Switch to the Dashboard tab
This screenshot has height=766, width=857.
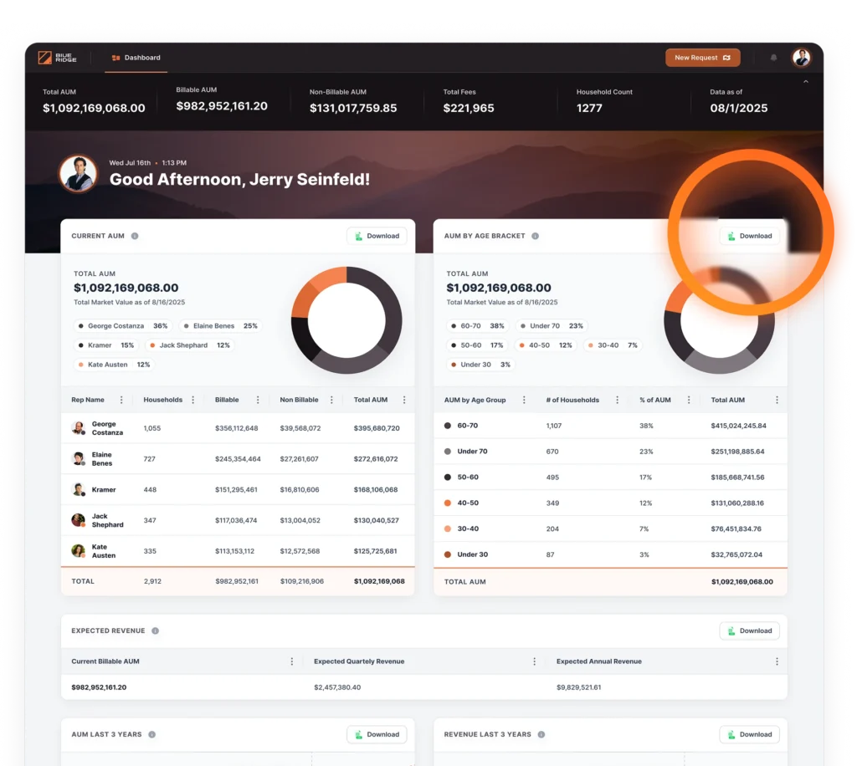coord(136,58)
